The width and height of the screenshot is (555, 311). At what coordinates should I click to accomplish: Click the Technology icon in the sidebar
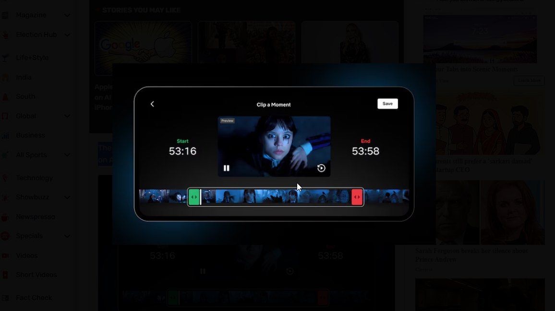point(5,178)
